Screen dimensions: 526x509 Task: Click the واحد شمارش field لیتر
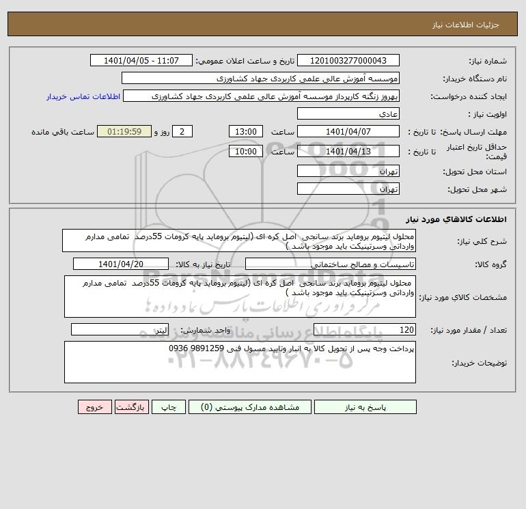120,329
